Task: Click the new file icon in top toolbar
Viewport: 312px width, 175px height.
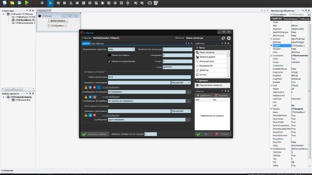Action: click(x=4, y=3)
